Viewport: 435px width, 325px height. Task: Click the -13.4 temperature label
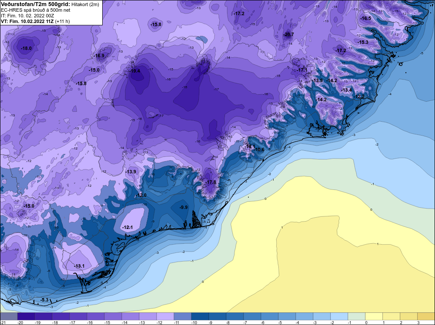click(347, 90)
